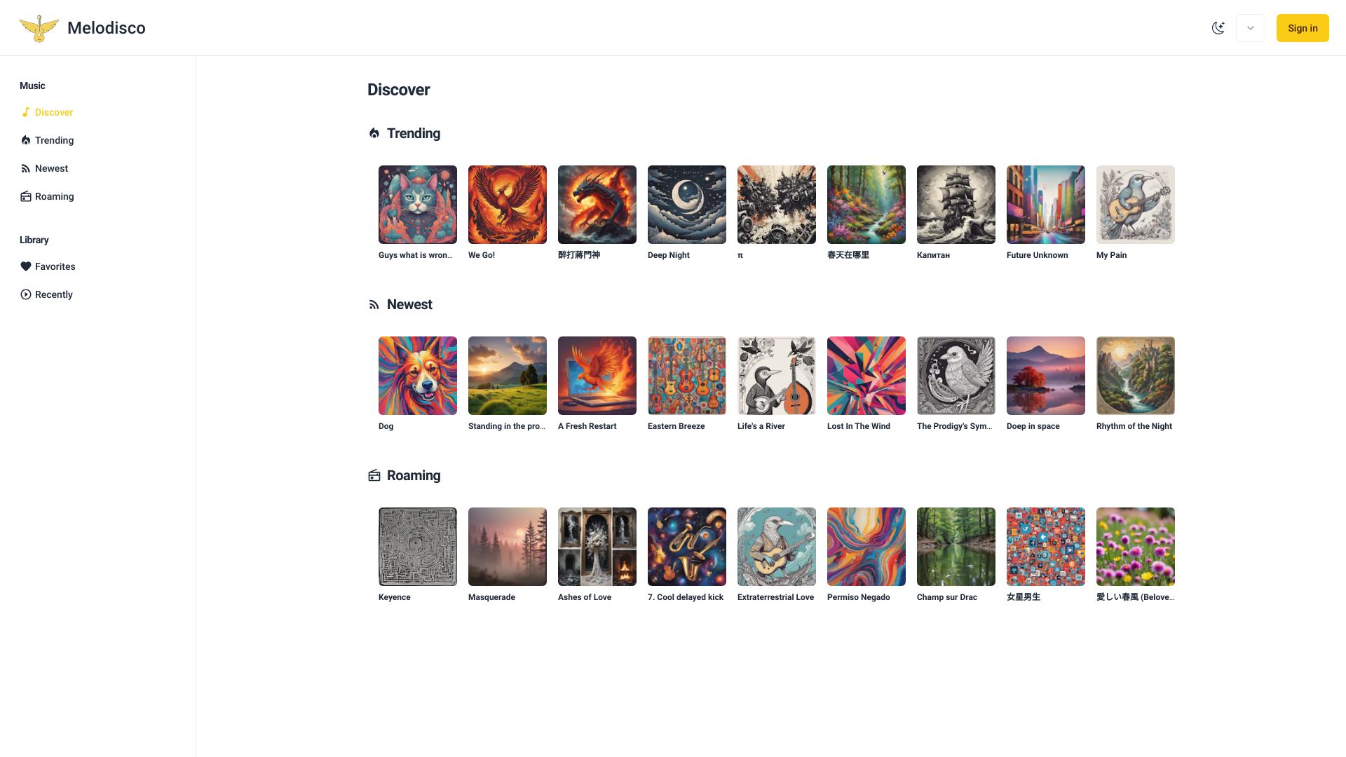Toggle dark mode moon icon
The height and width of the screenshot is (757, 1346).
(1218, 28)
